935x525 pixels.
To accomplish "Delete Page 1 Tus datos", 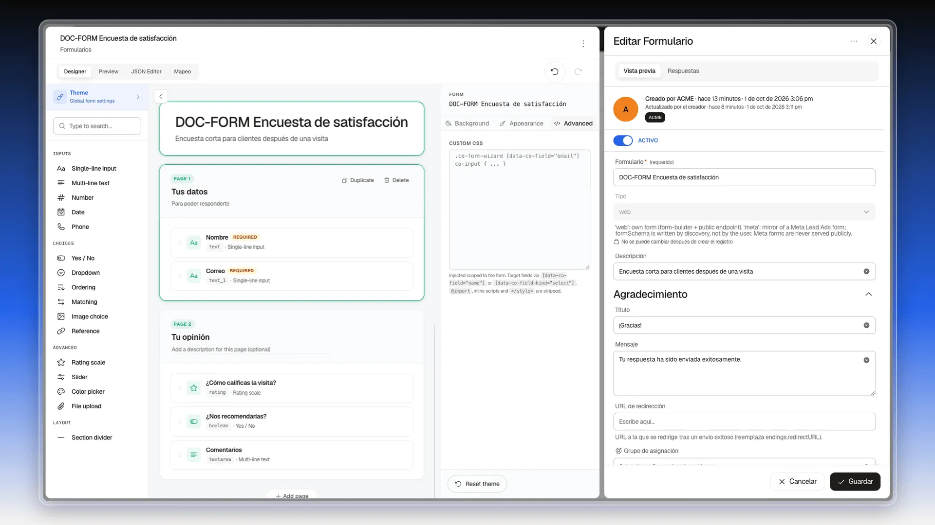I will [396, 180].
